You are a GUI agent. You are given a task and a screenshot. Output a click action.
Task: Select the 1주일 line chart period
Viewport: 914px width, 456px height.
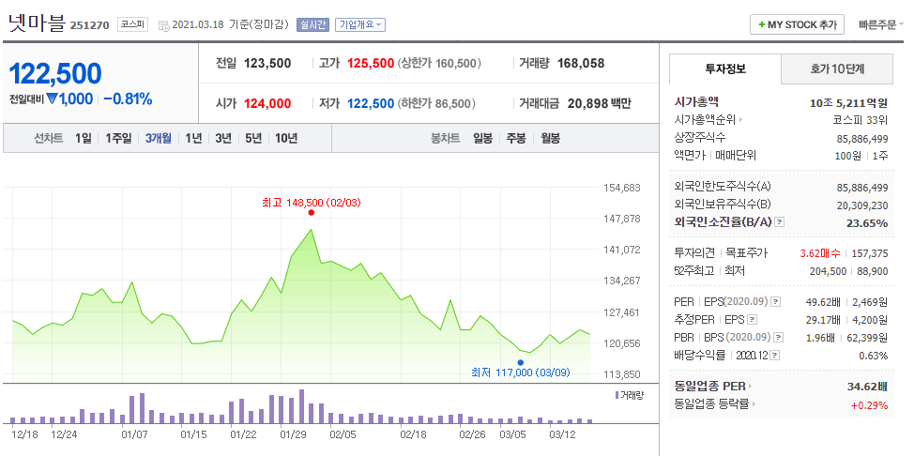pos(118,139)
